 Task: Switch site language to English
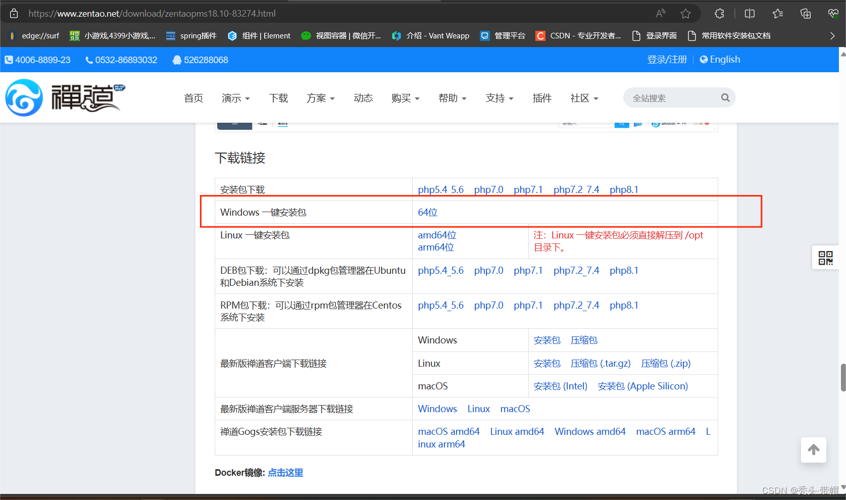[720, 60]
